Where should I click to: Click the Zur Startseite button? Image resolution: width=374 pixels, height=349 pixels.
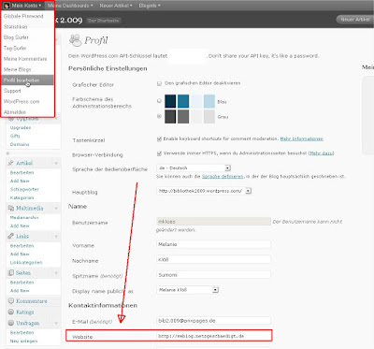pyautogui.click(x=103, y=21)
